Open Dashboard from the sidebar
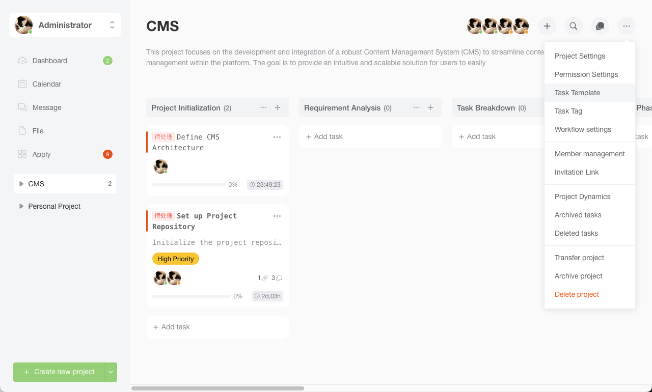This screenshot has width=652, height=392. pyautogui.click(x=50, y=61)
